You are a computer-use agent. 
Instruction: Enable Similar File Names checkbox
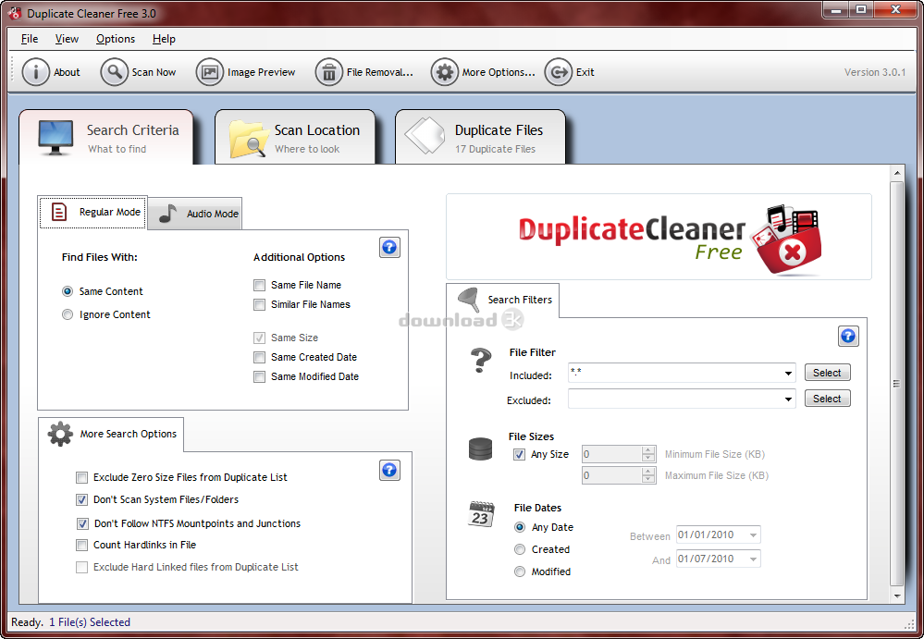point(259,304)
